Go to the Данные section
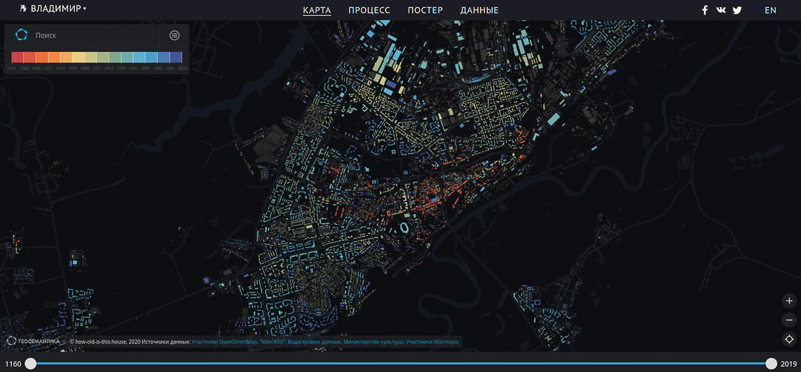Viewport: 801px width, 372px height. pyautogui.click(x=479, y=10)
